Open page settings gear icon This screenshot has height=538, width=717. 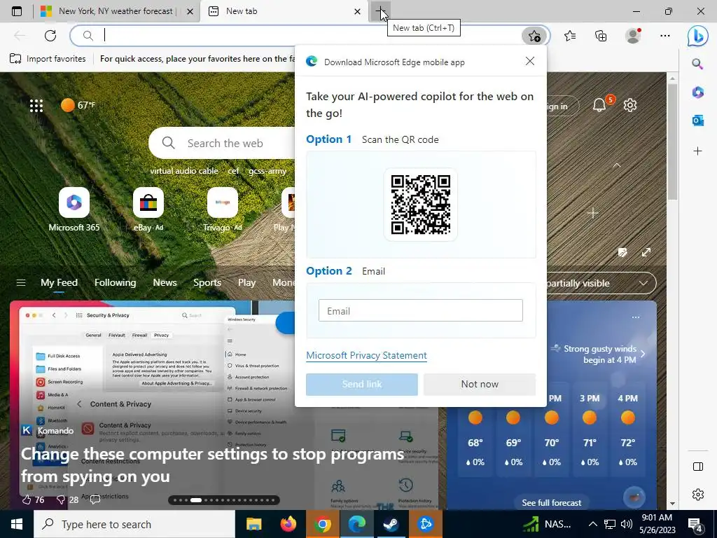tap(630, 105)
